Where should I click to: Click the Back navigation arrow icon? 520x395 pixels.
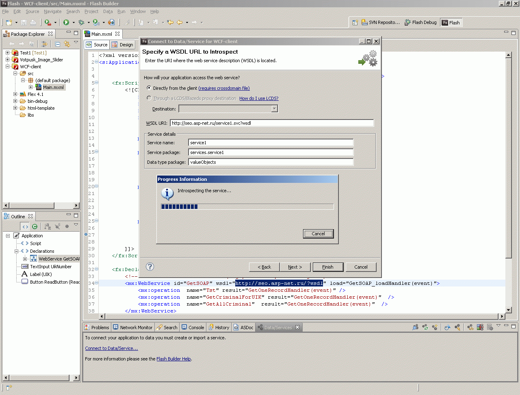click(180, 22)
